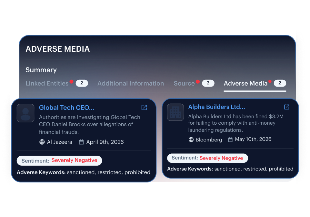Click the Global Tech article description text

(x=90, y=125)
